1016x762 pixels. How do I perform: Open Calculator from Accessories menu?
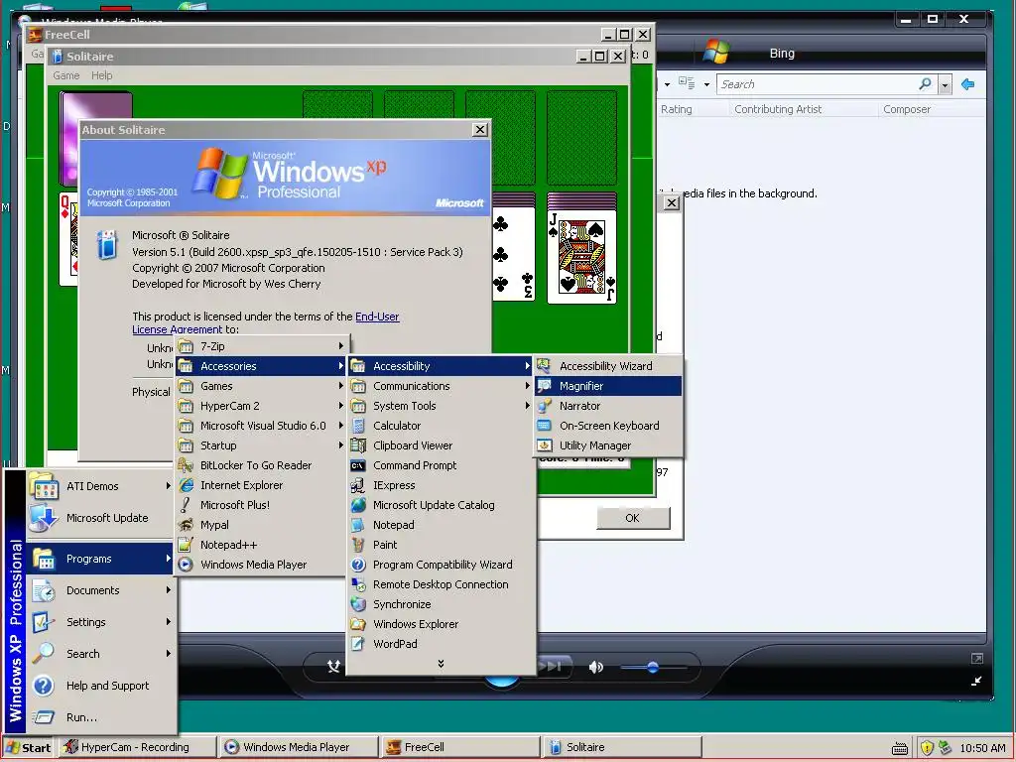[x=442, y=426]
